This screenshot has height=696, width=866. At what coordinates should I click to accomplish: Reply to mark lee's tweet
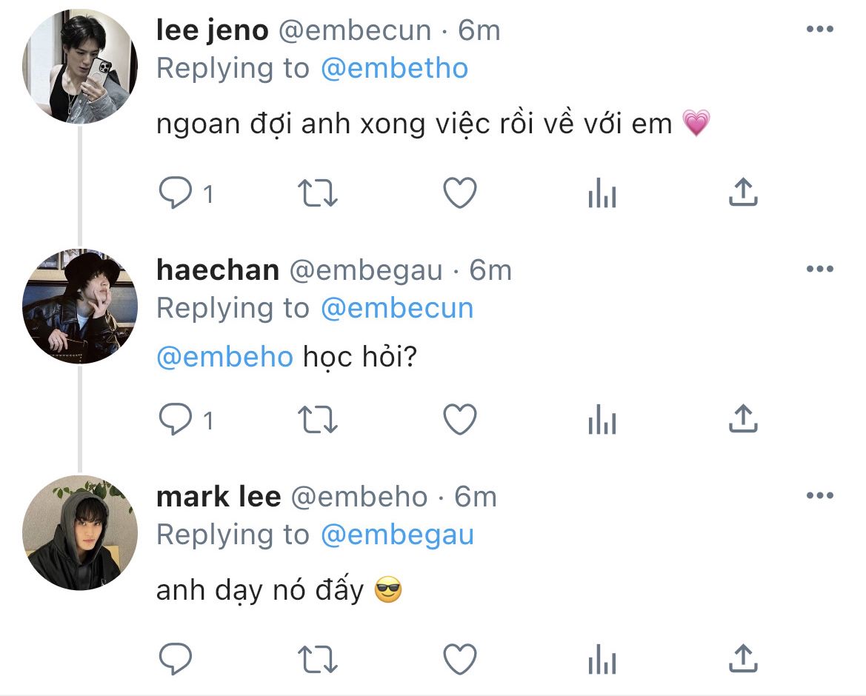point(176,658)
